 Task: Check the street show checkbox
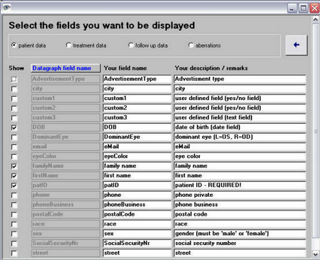14,253
